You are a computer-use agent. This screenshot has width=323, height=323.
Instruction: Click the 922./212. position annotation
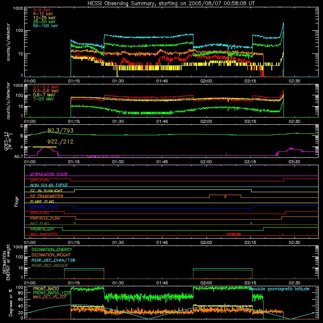click(x=61, y=142)
